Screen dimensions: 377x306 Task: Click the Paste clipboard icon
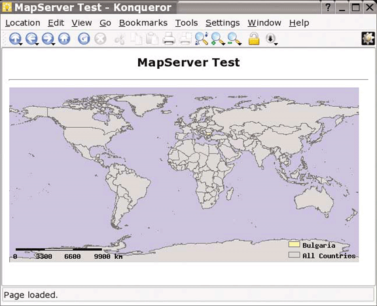click(x=152, y=39)
